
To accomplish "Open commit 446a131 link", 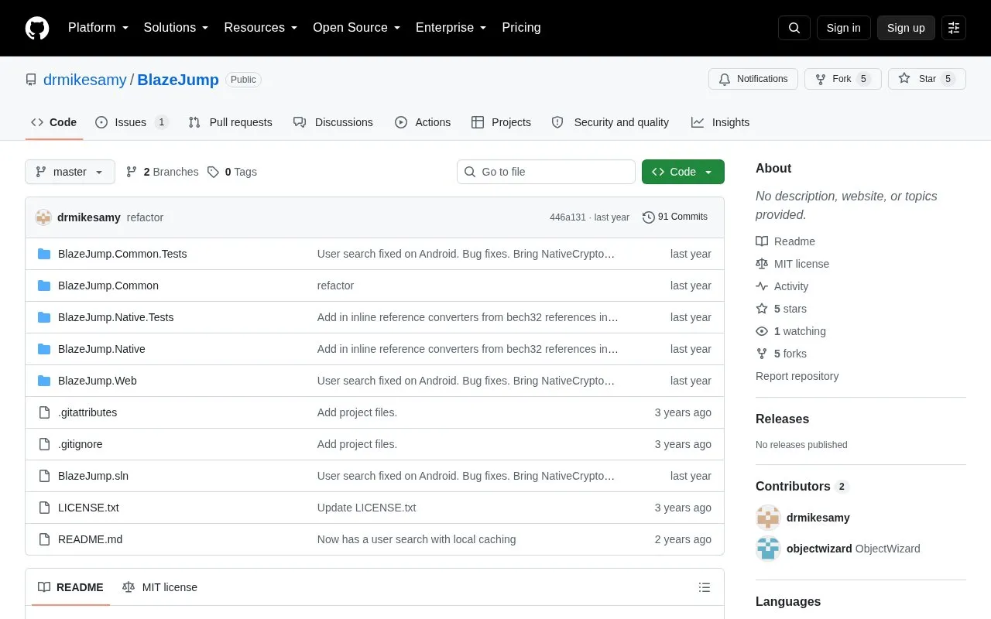I will pos(568,217).
